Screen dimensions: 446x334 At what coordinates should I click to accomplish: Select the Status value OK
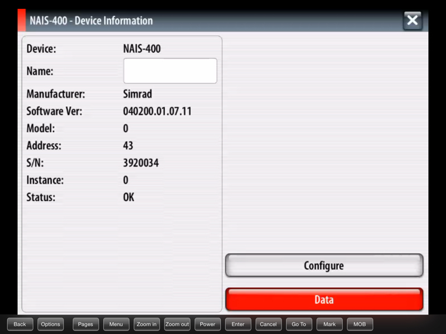[x=129, y=197]
